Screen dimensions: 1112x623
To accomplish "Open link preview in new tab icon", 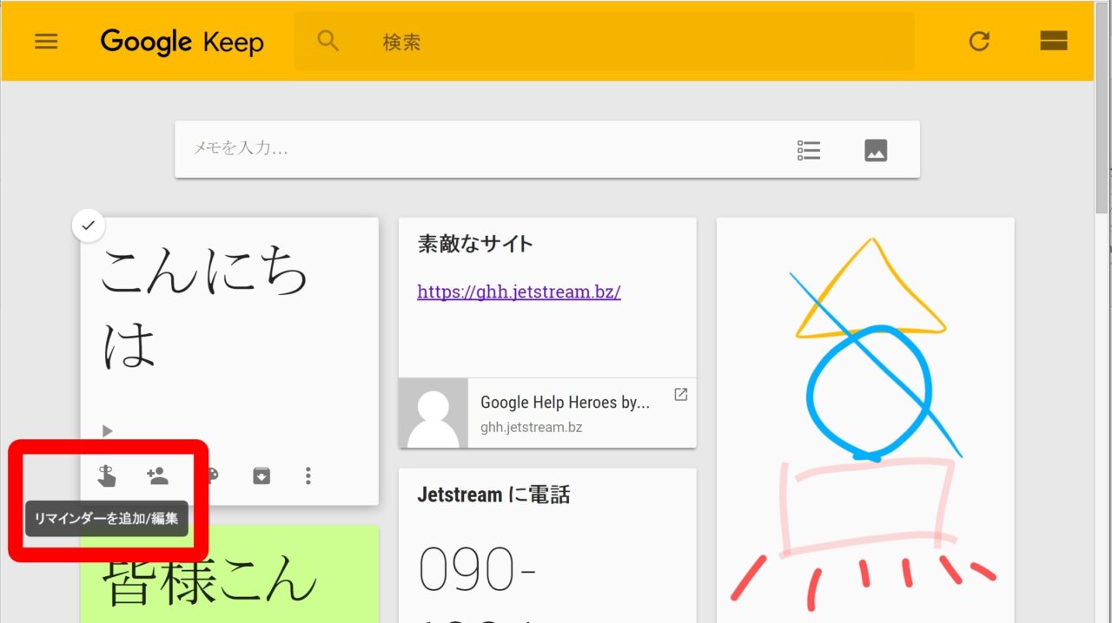I will [x=680, y=395].
